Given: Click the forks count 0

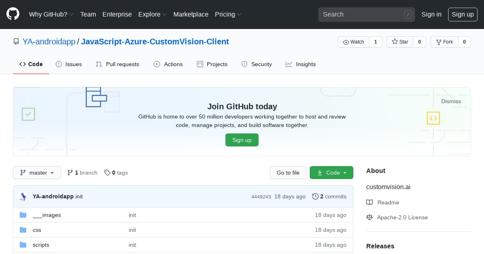Looking at the screenshot, I should pos(464,42).
